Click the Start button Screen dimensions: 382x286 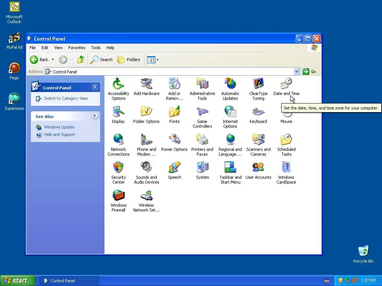point(18,280)
